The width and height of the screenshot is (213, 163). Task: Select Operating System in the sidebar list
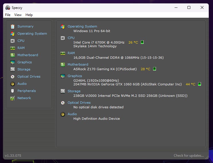click(x=32, y=34)
